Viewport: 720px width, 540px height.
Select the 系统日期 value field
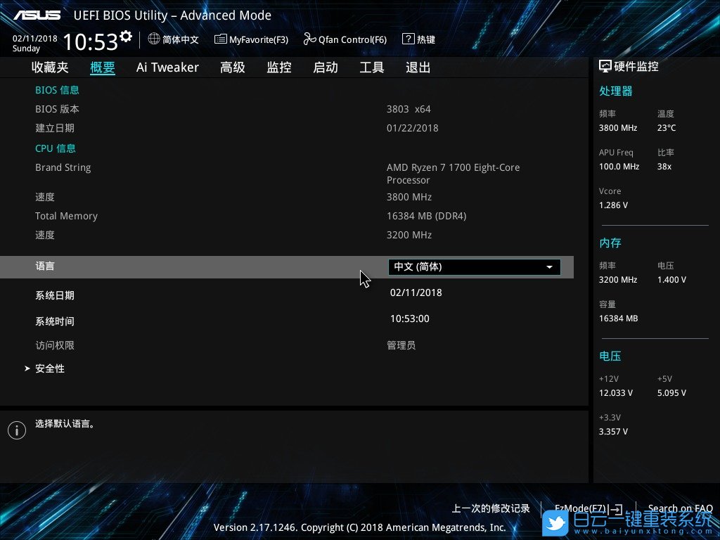[x=416, y=292]
